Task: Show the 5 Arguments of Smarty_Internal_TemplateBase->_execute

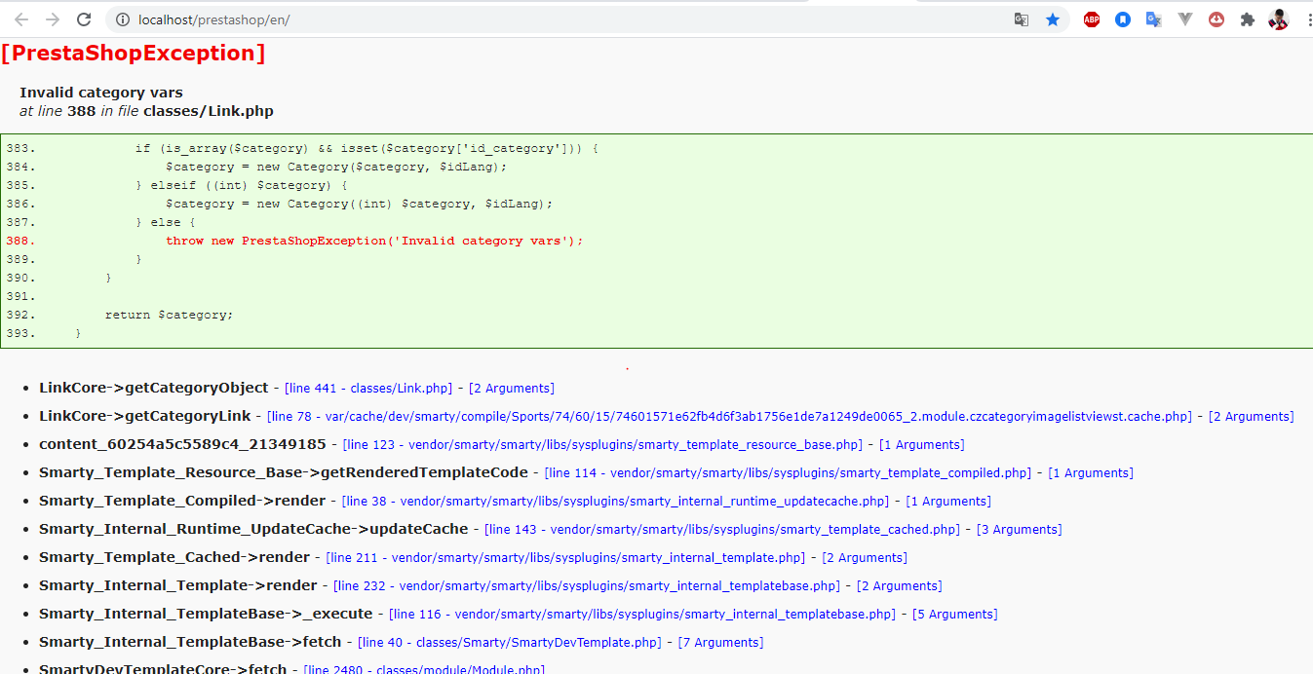Action: coord(953,615)
